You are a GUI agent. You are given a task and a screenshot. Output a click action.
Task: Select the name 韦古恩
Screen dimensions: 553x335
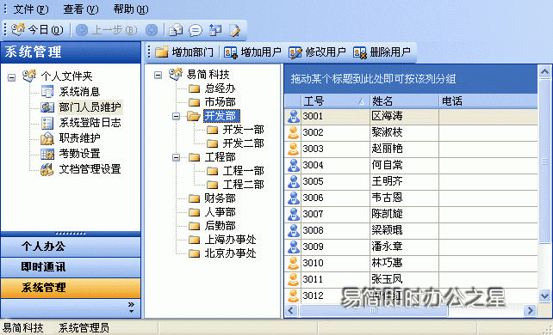[x=387, y=198]
